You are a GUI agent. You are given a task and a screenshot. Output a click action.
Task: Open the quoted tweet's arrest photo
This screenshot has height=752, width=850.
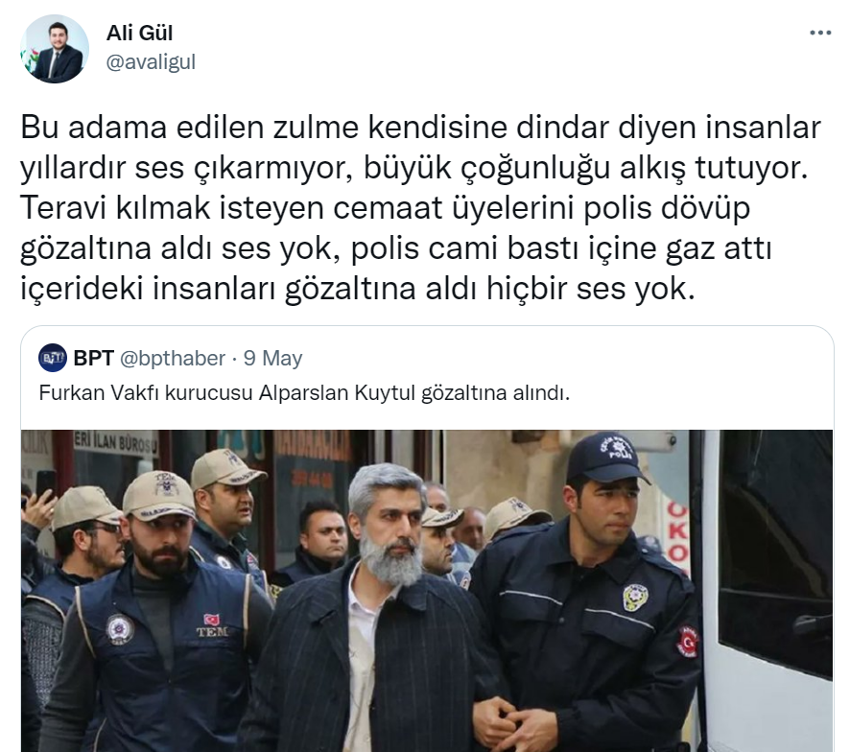427,591
